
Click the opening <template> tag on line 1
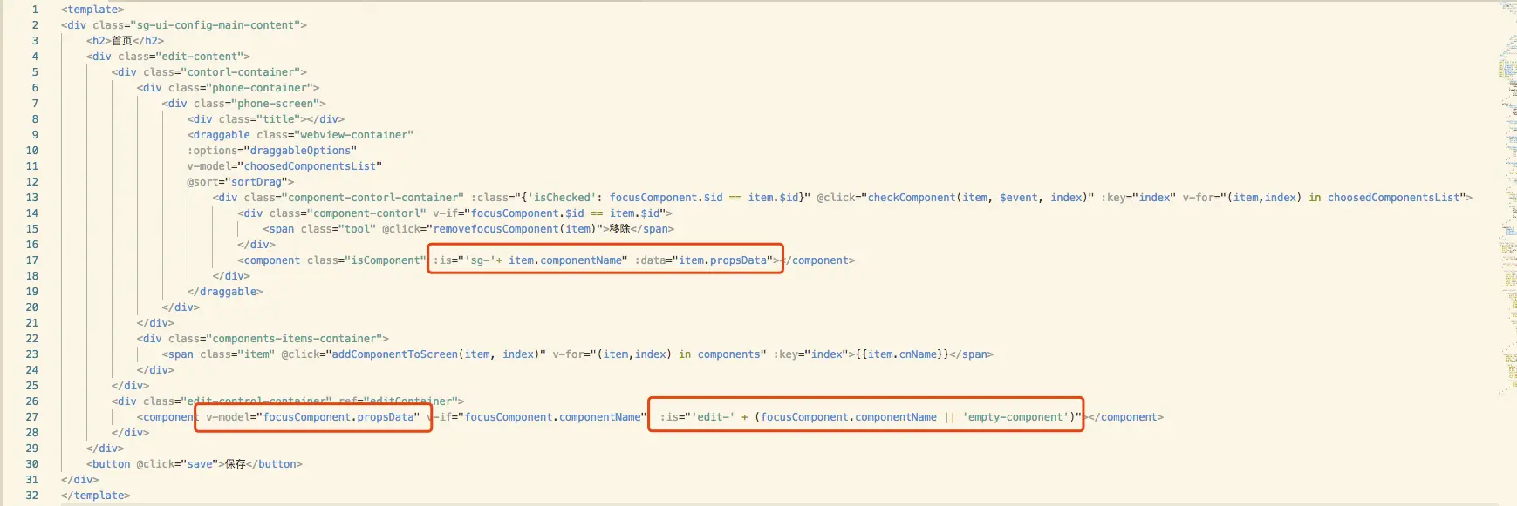click(92, 10)
